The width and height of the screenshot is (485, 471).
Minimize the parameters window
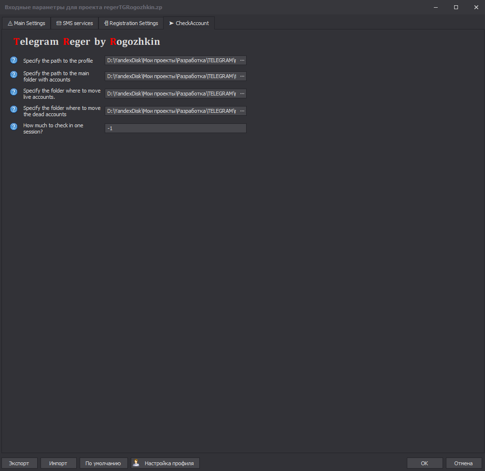point(436,7)
